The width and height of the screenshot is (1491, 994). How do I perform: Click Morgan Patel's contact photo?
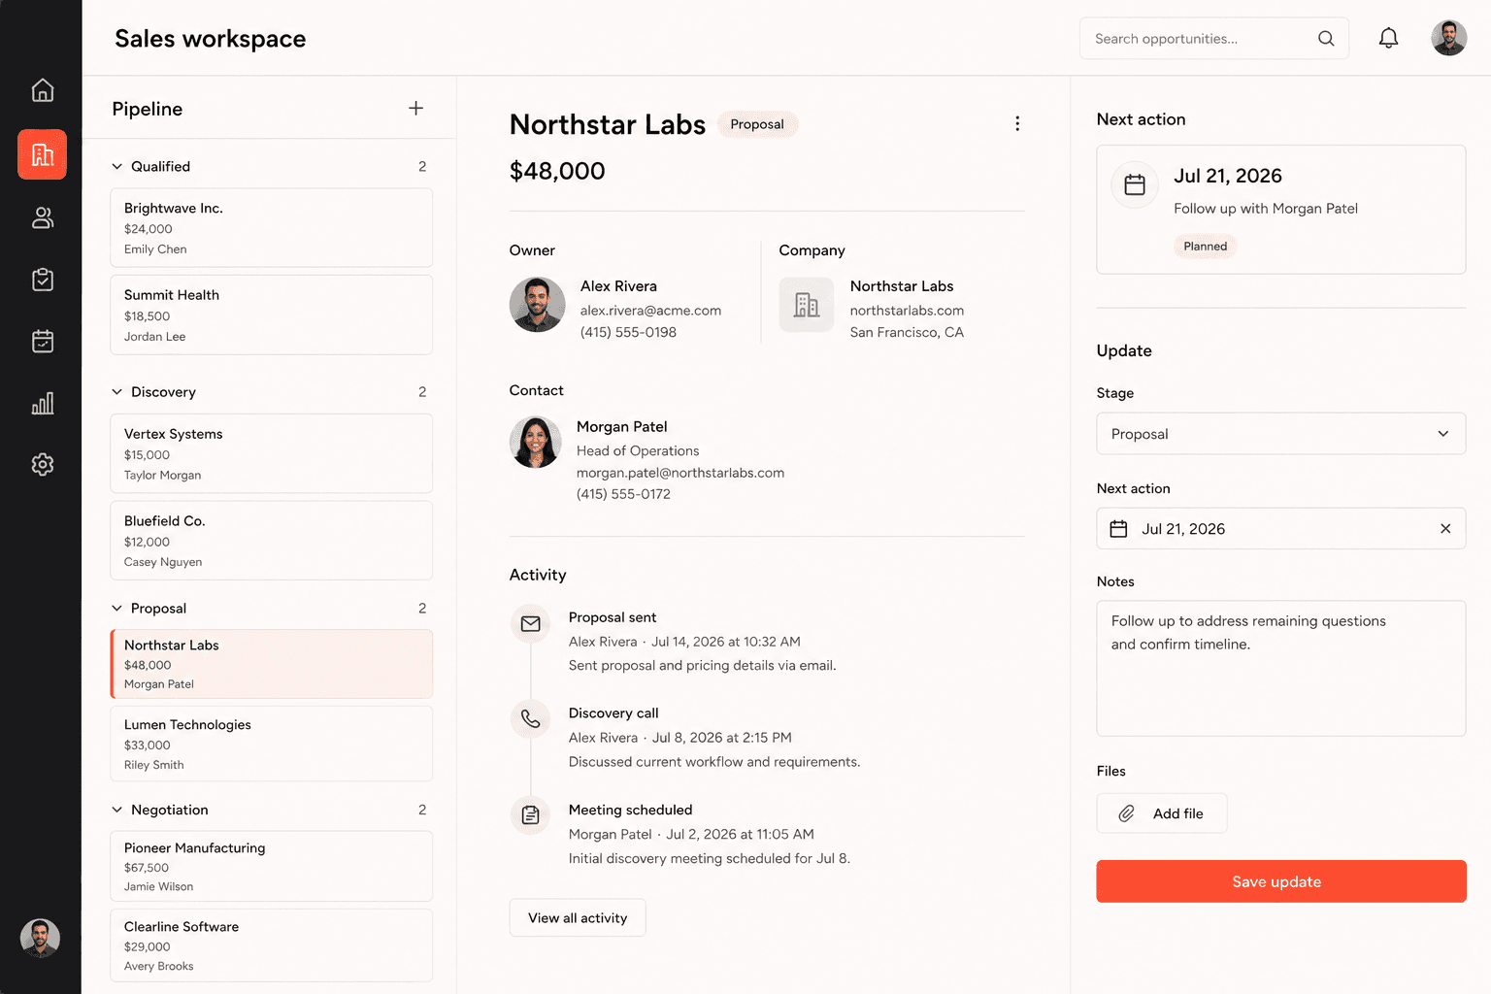tap(536, 443)
